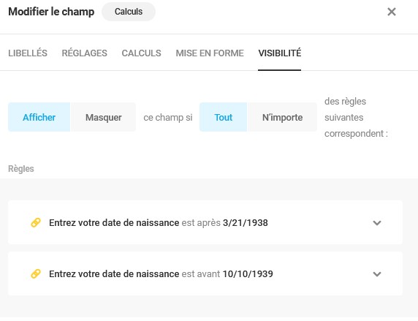Expand the 'est après 3/21/1938' rule chevron
Viewport: 418px width, 321px height.
tap(376, 223)
